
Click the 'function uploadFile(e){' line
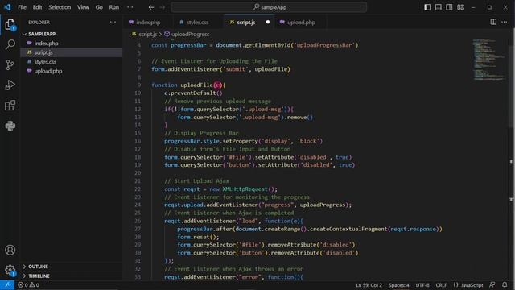coord(188,85)
